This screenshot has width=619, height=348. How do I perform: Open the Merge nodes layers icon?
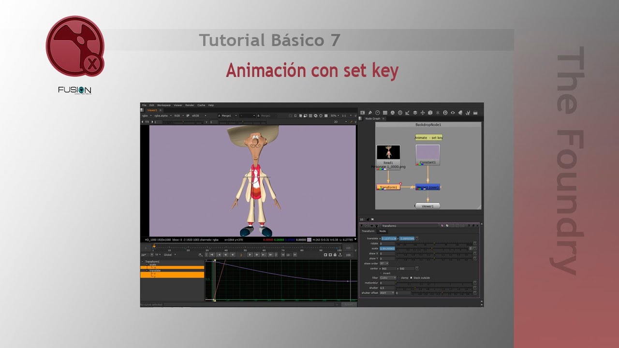pos(415,113)
